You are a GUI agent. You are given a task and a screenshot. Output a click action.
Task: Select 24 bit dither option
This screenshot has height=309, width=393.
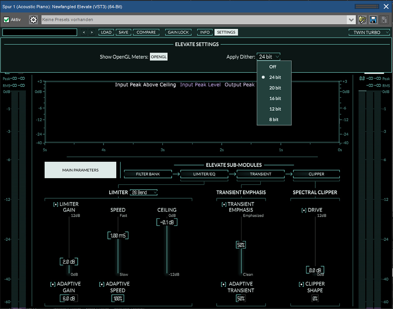point(274,77)
